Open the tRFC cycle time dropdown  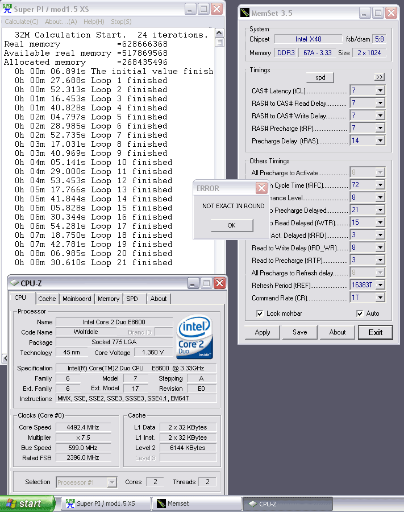[380, 185]
